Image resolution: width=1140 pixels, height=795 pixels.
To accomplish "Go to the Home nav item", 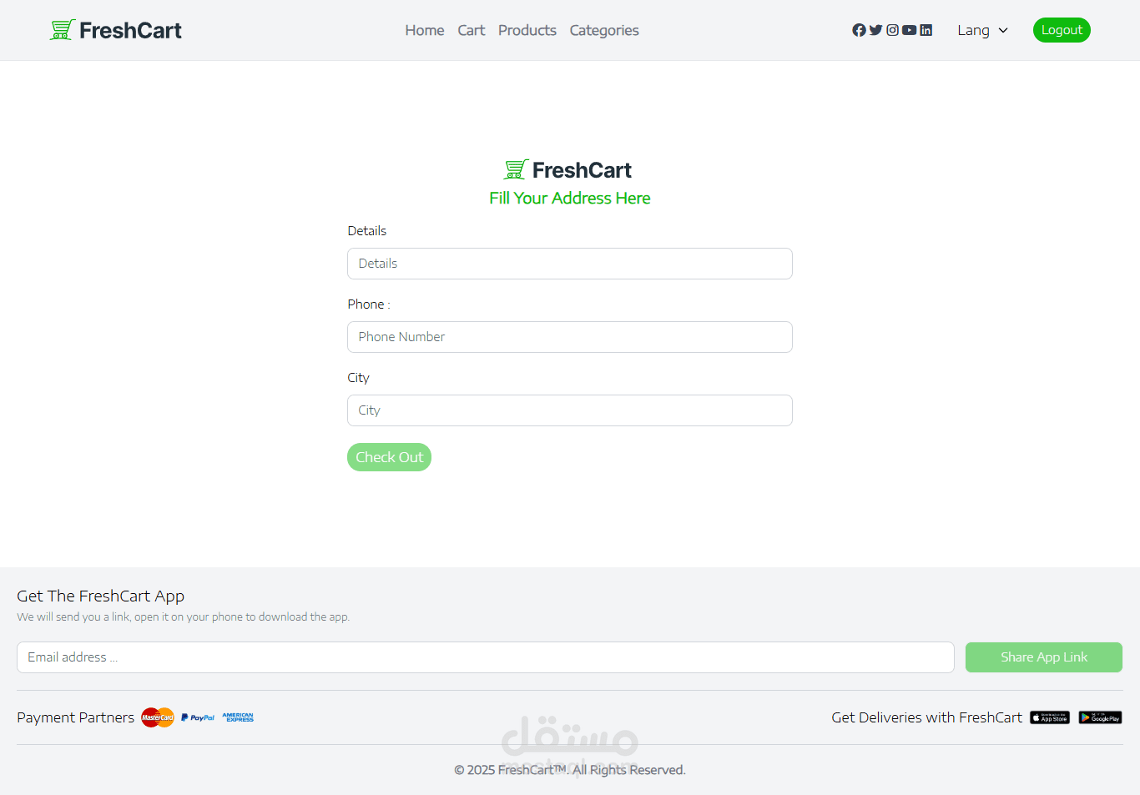I will [x=425, y=30].
